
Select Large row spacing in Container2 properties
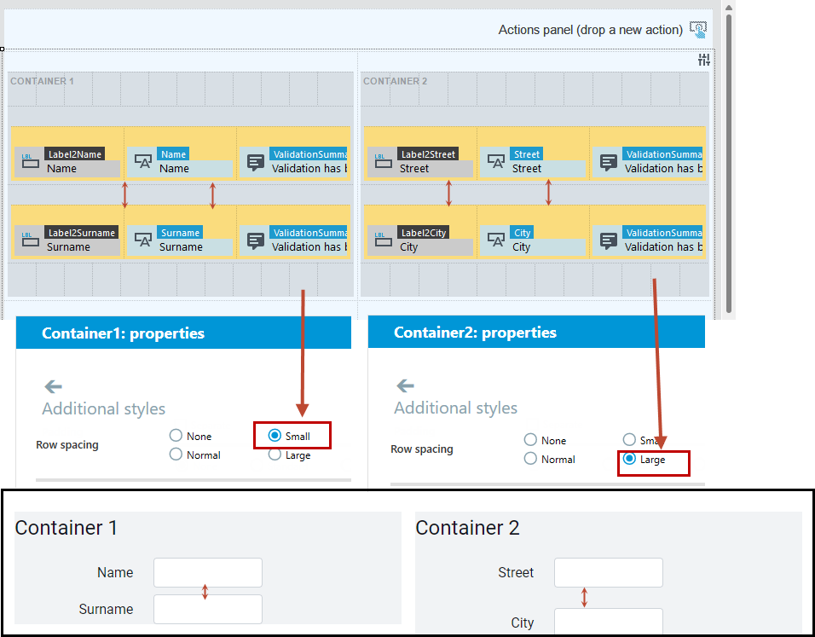[629, 459]
